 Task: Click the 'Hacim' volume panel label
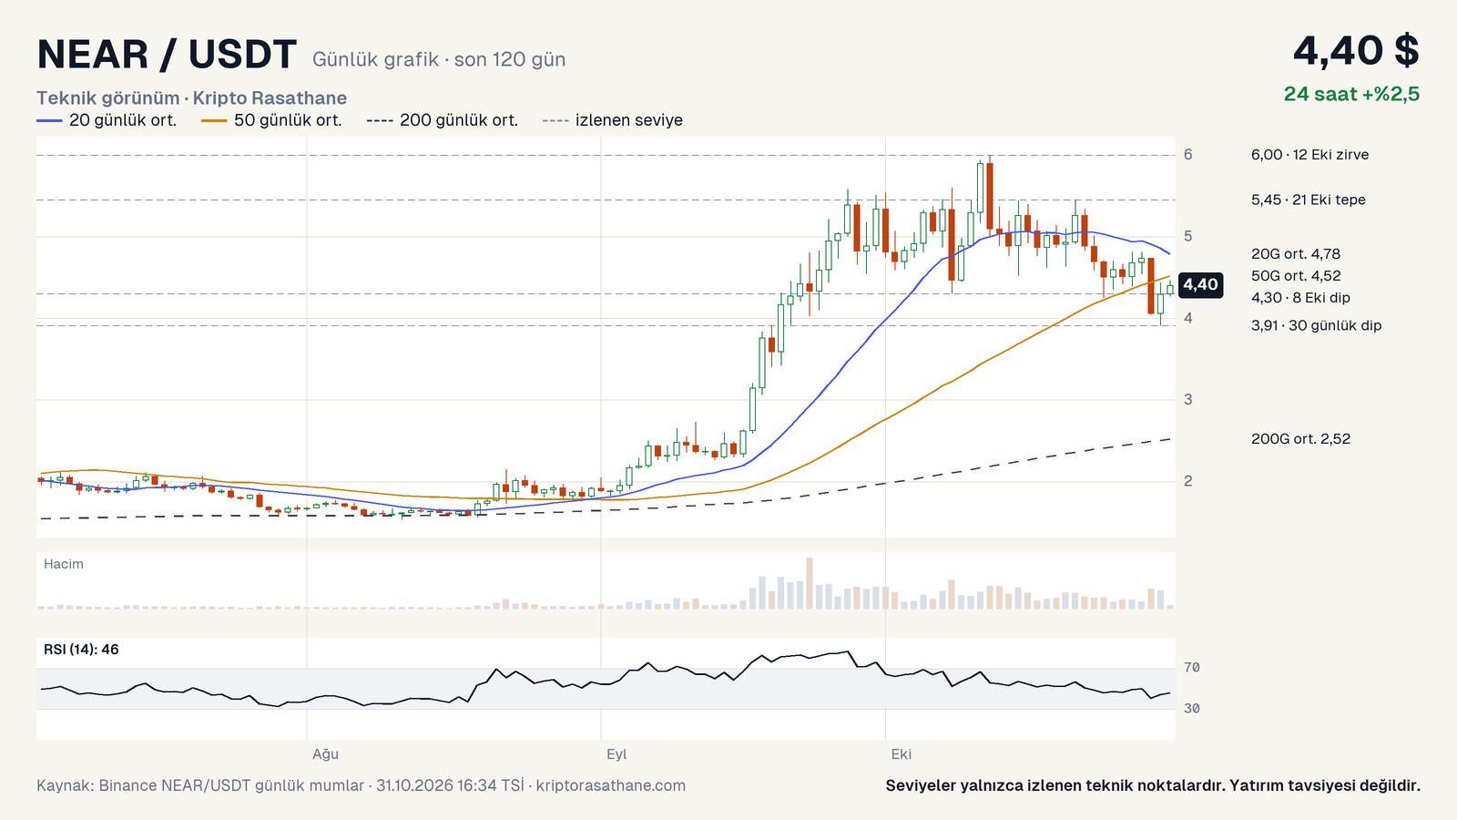(64, 564)
